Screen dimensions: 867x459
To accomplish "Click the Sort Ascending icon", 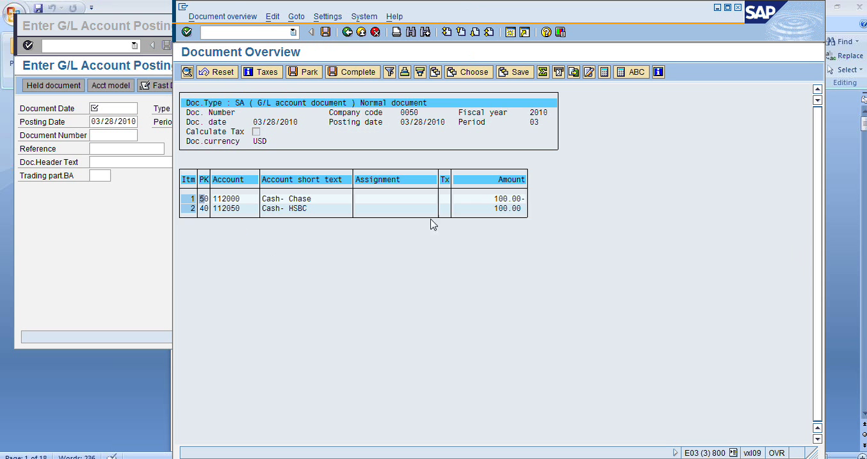I will pyautogui.click(x=405, y=72).
